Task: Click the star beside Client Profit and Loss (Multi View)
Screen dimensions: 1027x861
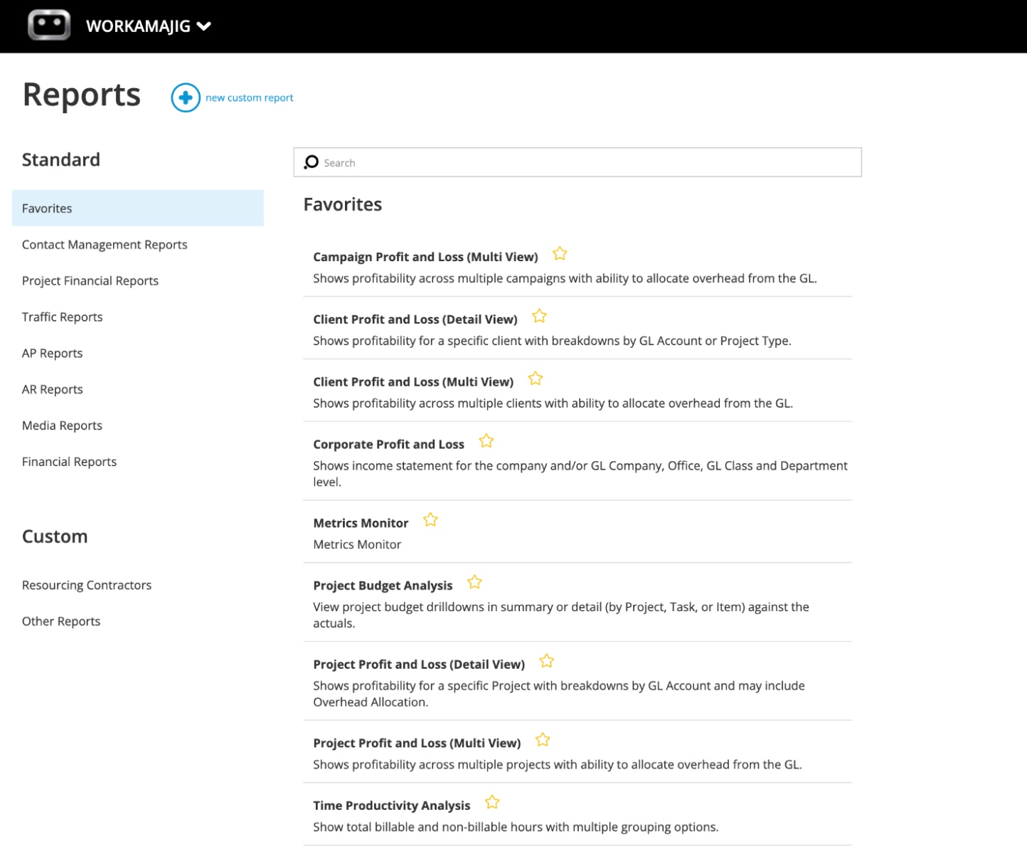Action: click(x=535, y=378)
